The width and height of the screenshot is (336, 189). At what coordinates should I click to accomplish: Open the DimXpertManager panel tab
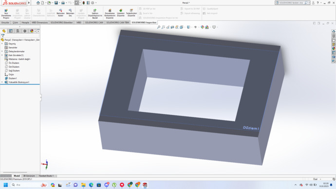click(x=25, y=31)
